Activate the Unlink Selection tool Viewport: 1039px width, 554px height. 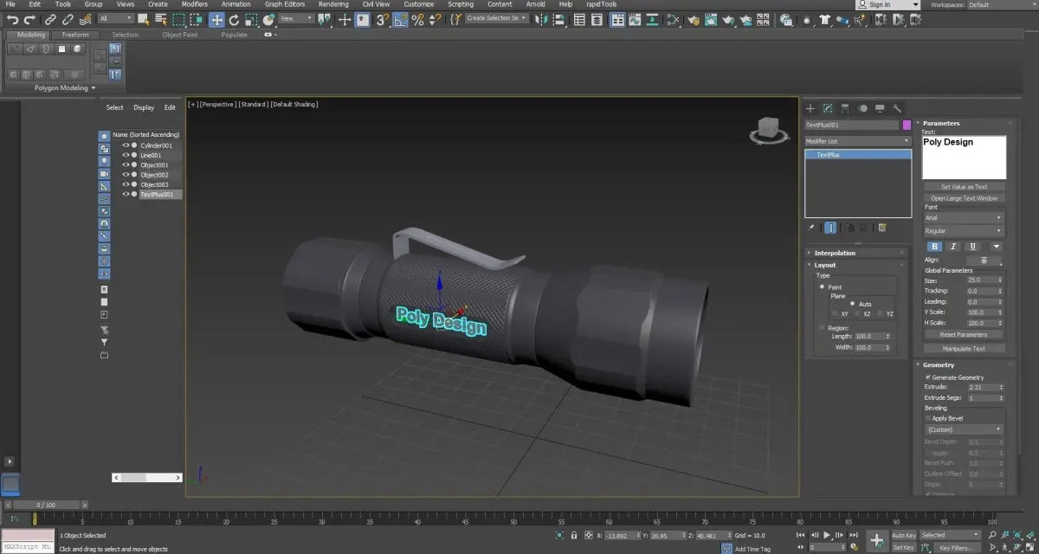(x=67, y=20)
